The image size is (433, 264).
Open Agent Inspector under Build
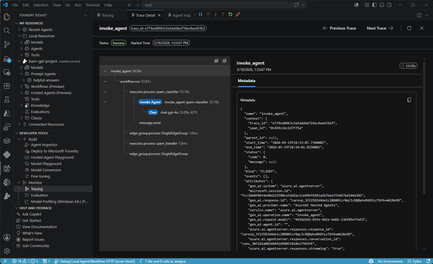[x=44, y=145]
